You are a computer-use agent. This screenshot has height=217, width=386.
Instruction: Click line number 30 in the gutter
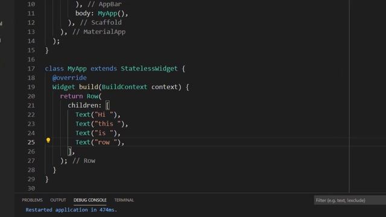point(31,188)
